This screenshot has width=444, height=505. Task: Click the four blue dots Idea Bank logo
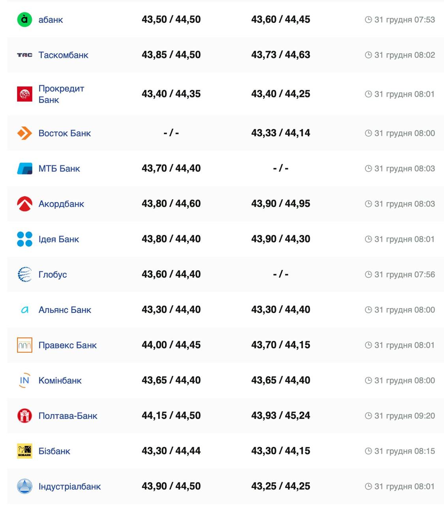click(24, 239)
